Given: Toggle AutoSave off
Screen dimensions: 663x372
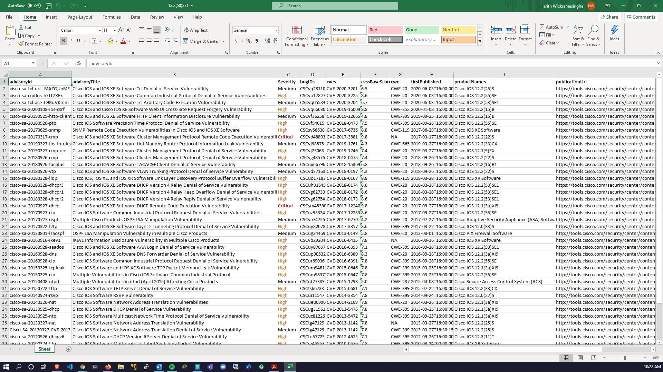Looking at the screenshot, I should tap(33, 6).
